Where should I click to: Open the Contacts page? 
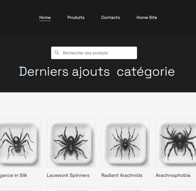[110, 18]
